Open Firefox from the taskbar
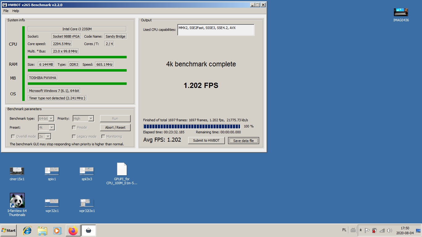Screen dimensions: 422x237 tap(73, 231)
